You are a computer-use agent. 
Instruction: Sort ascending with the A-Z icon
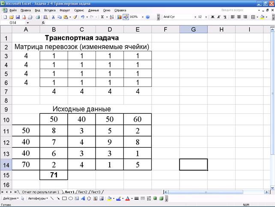tap(112, 17)
